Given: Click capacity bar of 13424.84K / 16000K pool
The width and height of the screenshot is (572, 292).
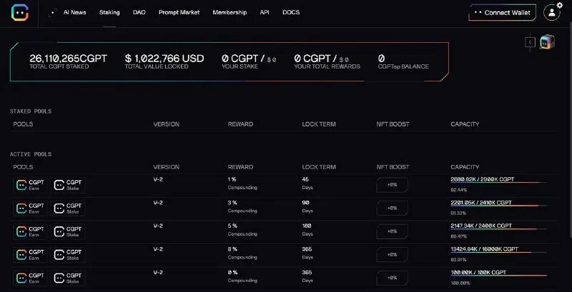Looking at the screenshot, I should (x=498, y=252).
